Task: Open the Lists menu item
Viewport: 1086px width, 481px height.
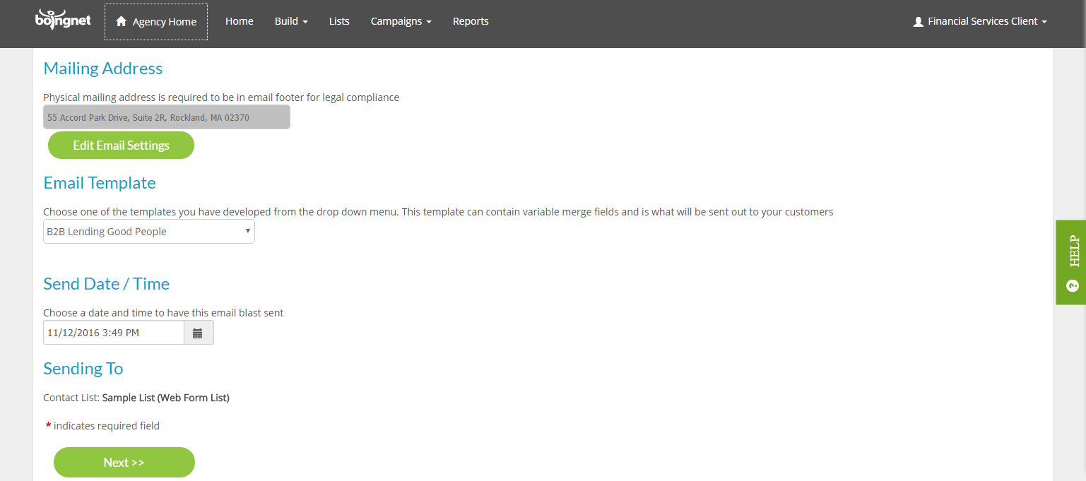Action: click(x=339, y=21)
